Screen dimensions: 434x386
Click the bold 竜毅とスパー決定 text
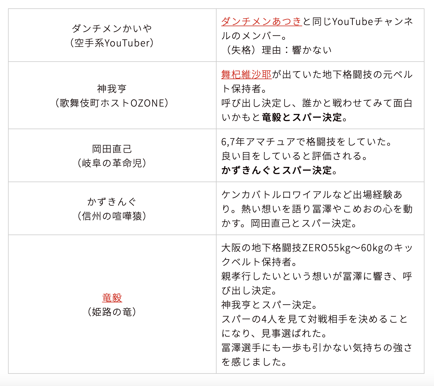click(x=302, y=118)
